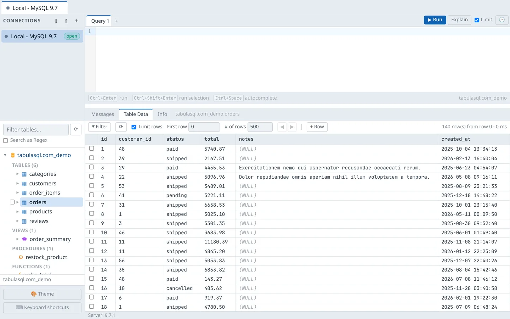Collapse the tabulasql.com_demo database node
Image resolution: width=510 pixels, height=319 pixels.
pyautogui.click(x=5, y=155)
